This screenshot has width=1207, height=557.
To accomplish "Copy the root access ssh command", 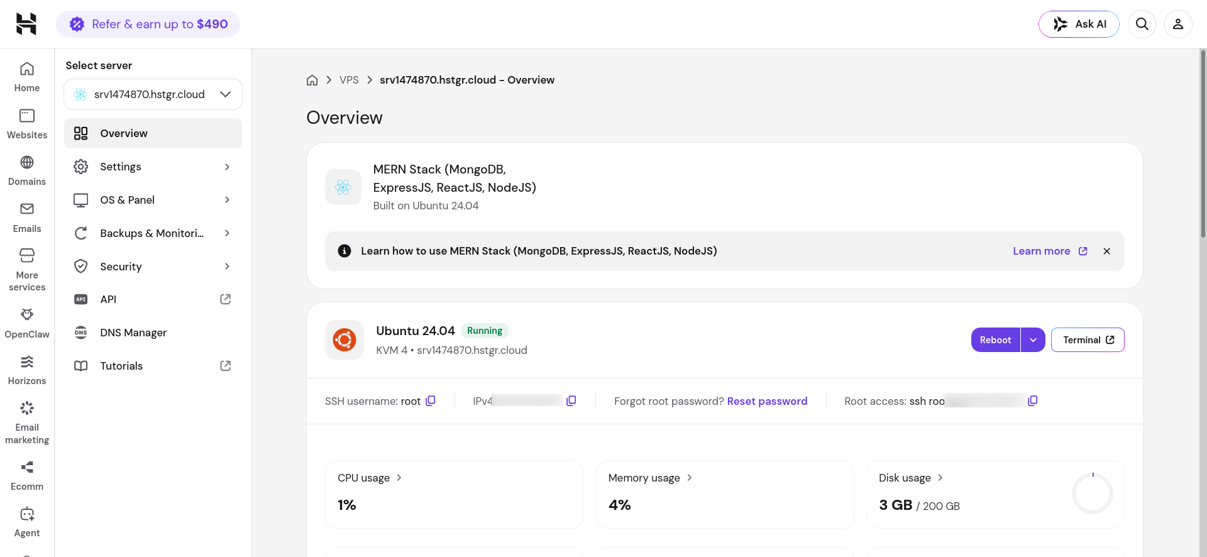I will pos(1033,401).
